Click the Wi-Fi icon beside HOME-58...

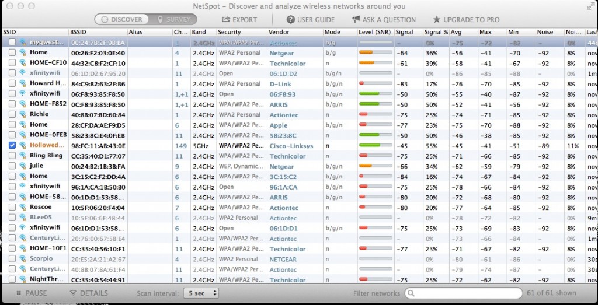click(x=23, y=197)
